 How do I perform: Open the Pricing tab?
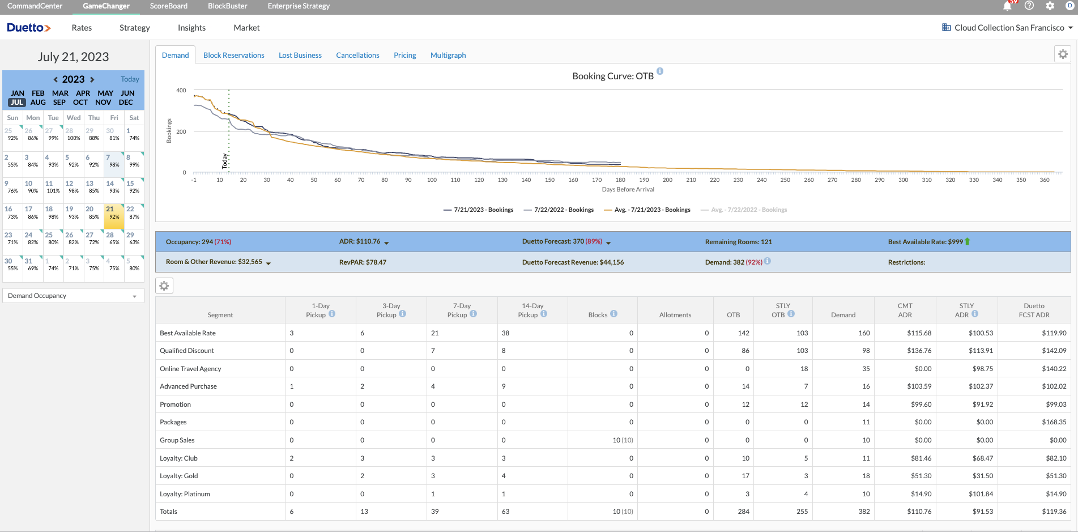[404, 56]
